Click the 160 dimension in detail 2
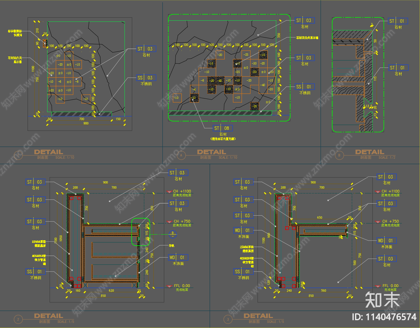Screen dimensions: 420x328 point(78,291)
